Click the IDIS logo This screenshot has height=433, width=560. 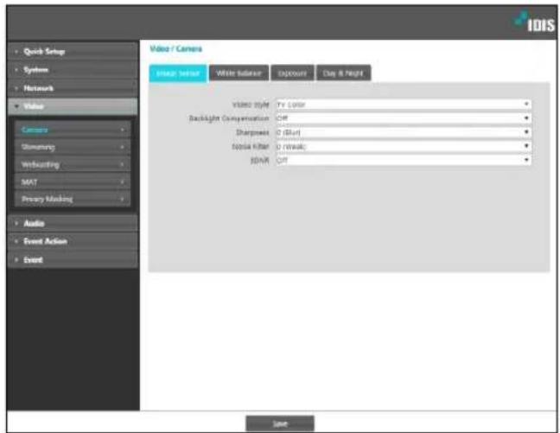coord(535,22)
